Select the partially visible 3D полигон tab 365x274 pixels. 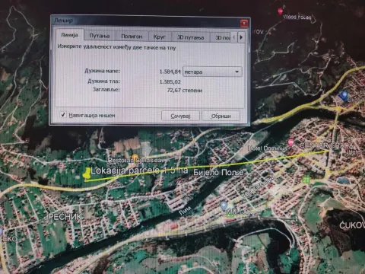click(x=221, y=37)
